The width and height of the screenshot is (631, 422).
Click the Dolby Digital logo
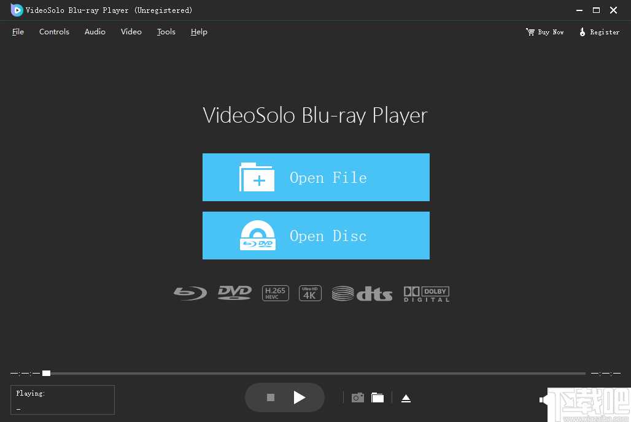426,294
